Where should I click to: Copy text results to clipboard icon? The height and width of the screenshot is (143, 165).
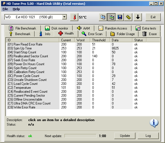point(103,17)
